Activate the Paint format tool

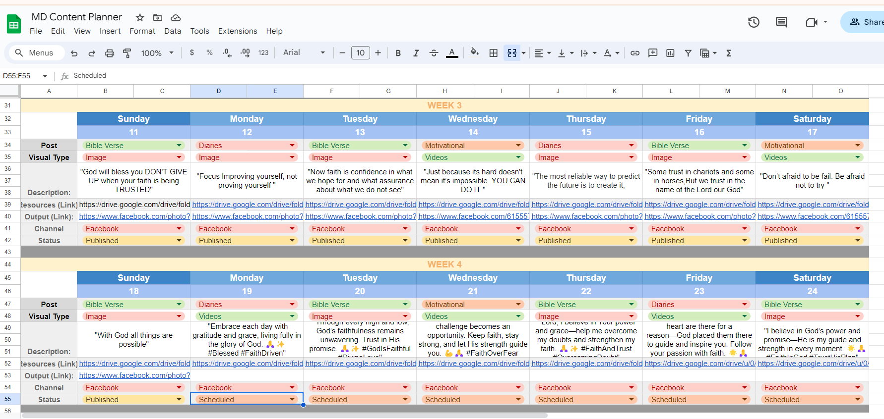(127, 53)
